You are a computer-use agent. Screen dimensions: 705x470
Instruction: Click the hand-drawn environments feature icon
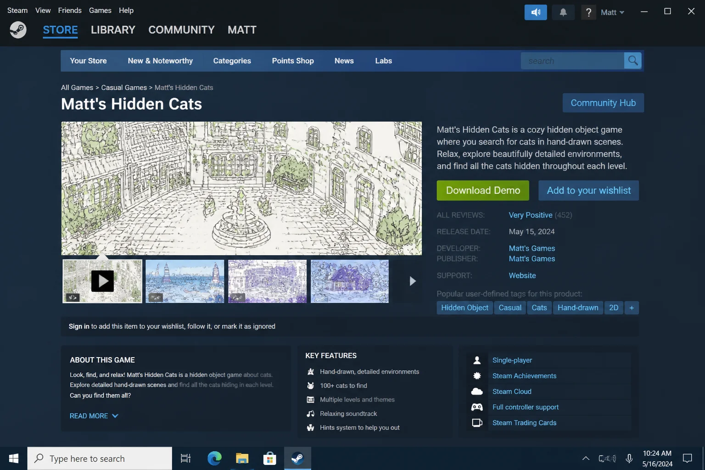tap(311, 372)
